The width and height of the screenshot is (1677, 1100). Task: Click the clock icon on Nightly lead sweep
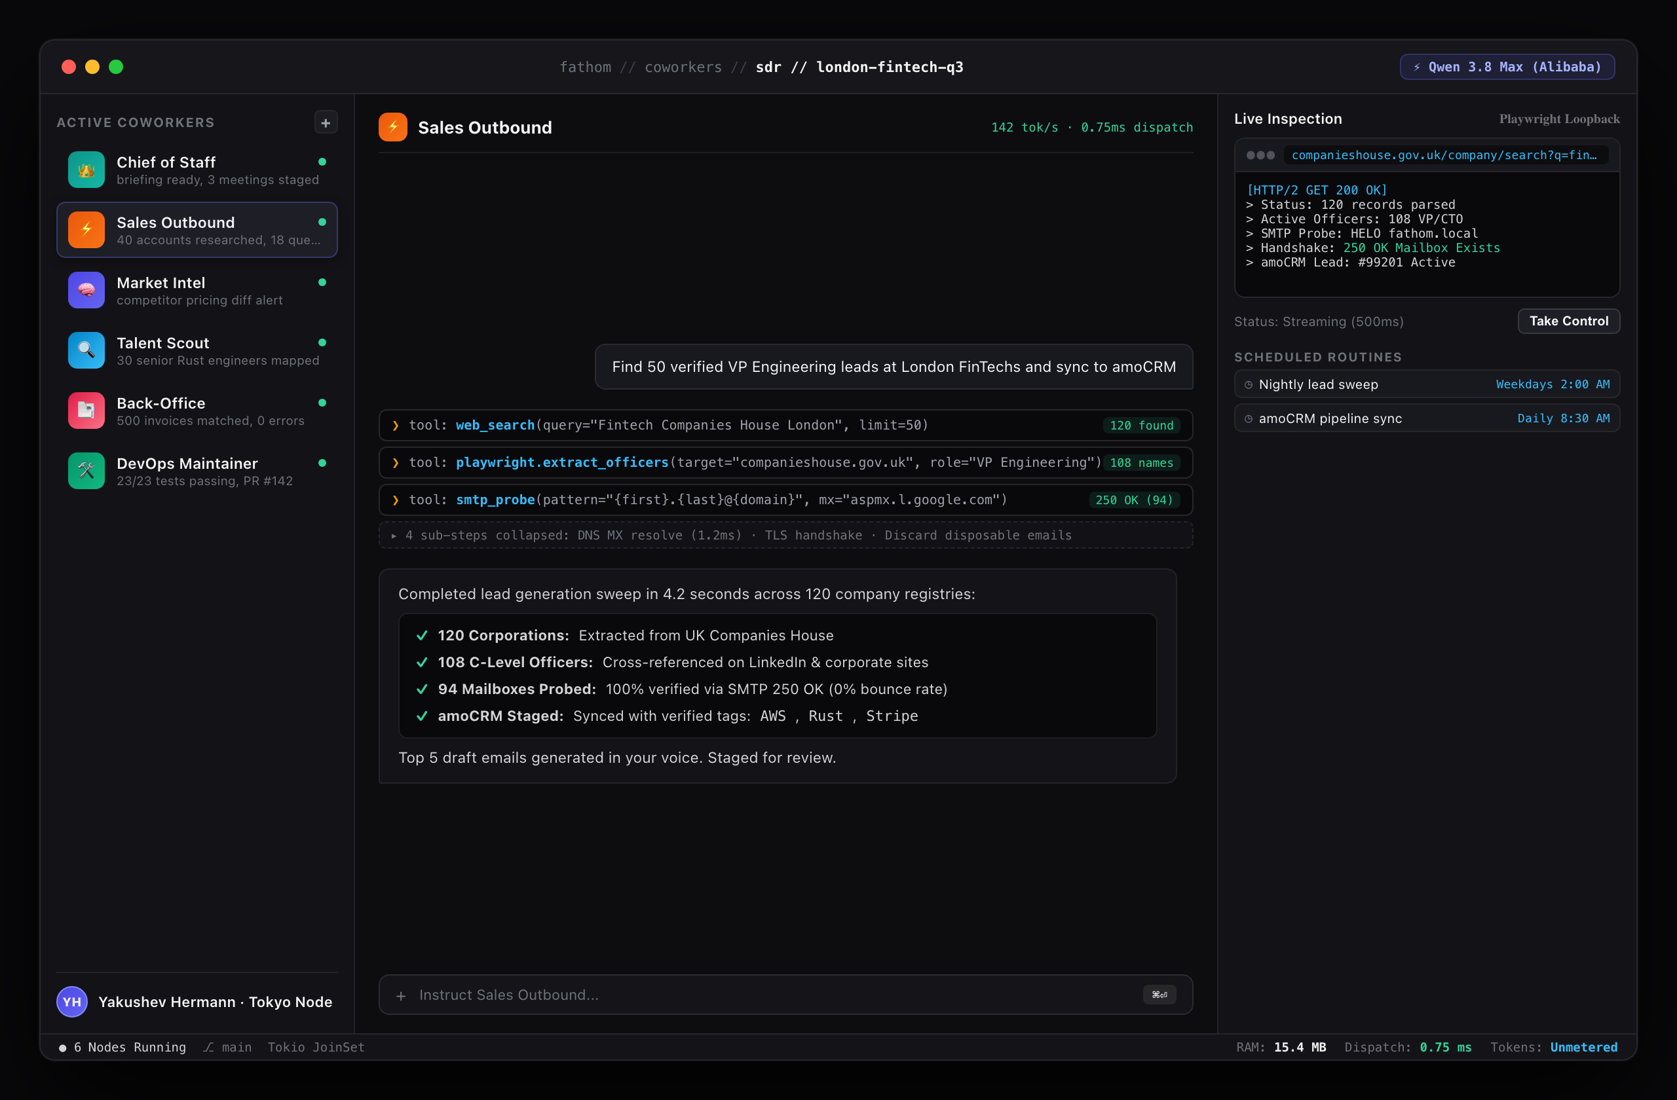click(x=1248, y=384)
